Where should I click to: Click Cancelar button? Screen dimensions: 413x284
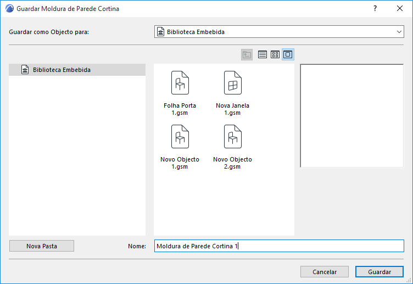point(325,272)
